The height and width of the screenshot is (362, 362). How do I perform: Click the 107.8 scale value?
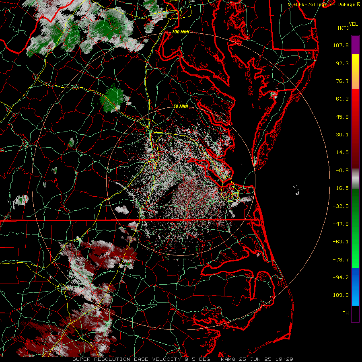[x=341, y=45]
